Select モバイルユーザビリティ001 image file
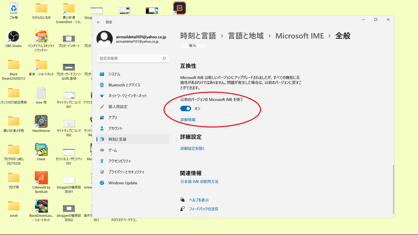 (x=69, y=156)
